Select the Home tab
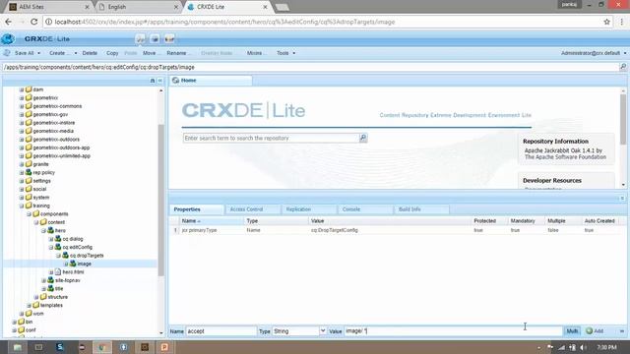 211,81
